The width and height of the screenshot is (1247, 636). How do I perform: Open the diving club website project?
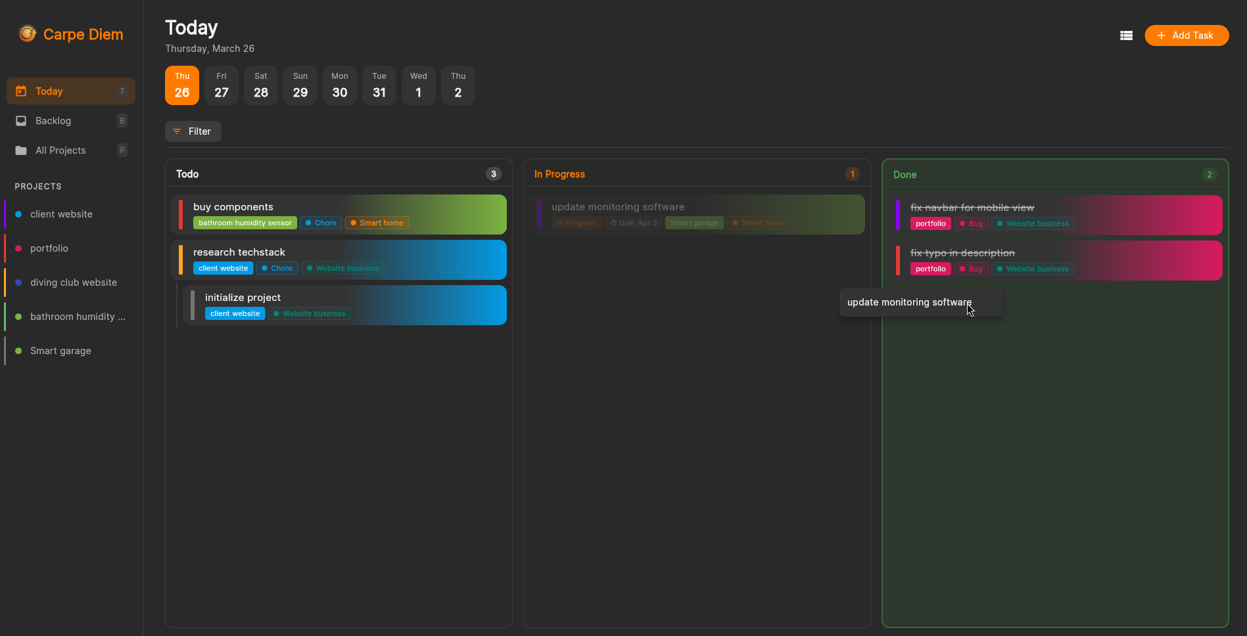[73, 283]
